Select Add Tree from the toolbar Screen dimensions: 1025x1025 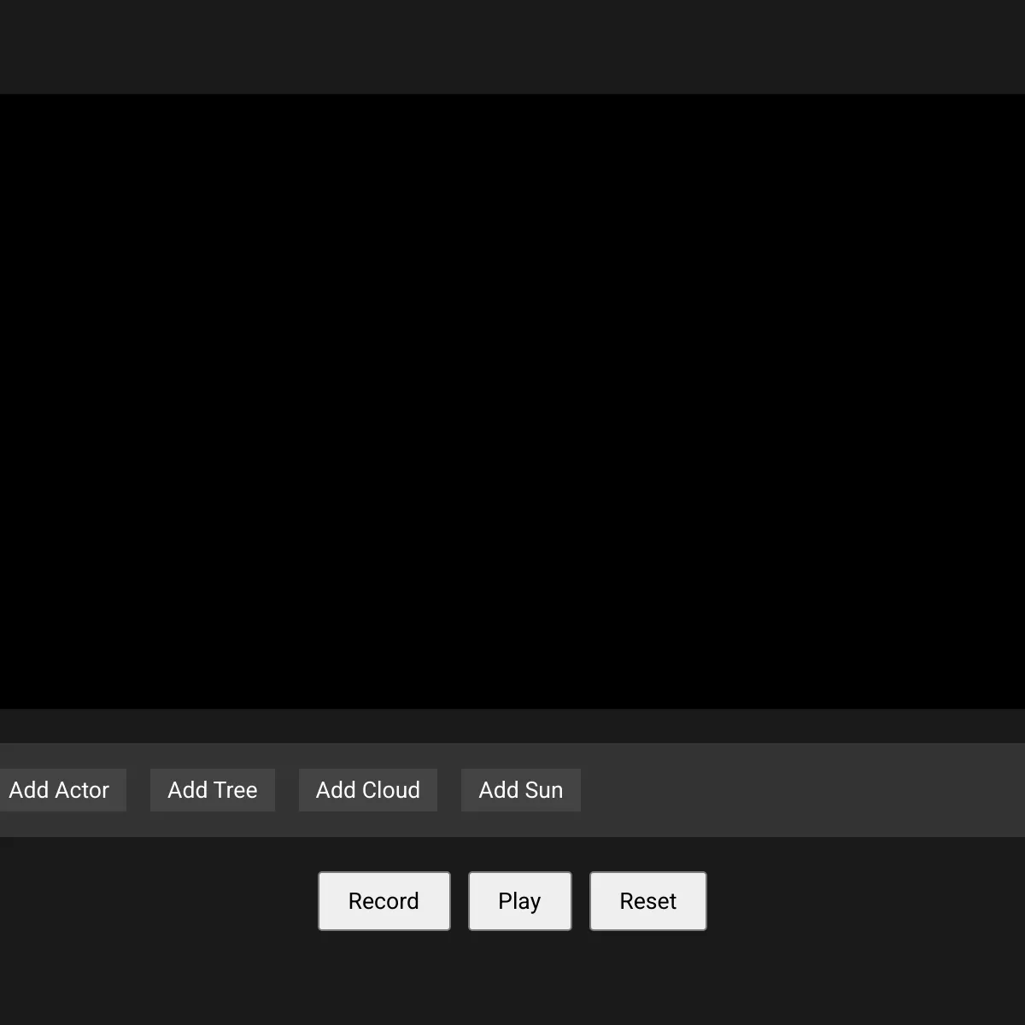212,790
